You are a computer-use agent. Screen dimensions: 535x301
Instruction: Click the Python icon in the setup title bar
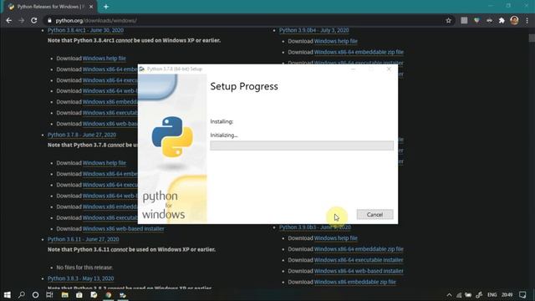coord(141,69)
